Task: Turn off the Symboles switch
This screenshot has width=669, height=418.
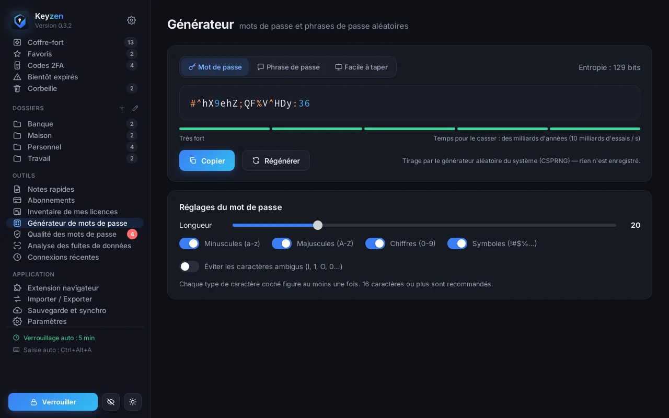Action: (x=457, y=243)
